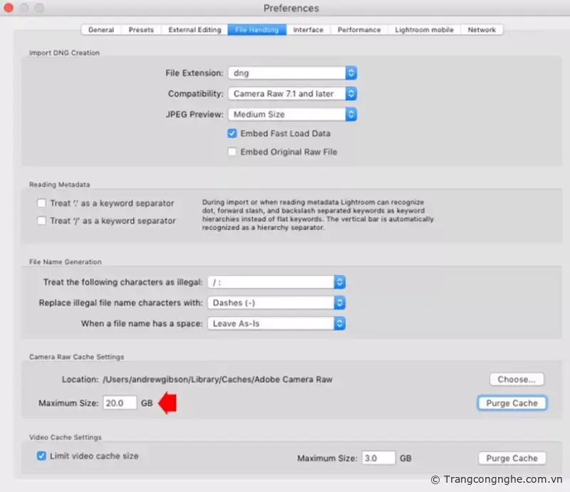570x492 pixels.
Task: Open the Network preferences tab
Action: (x=482, y=30)
